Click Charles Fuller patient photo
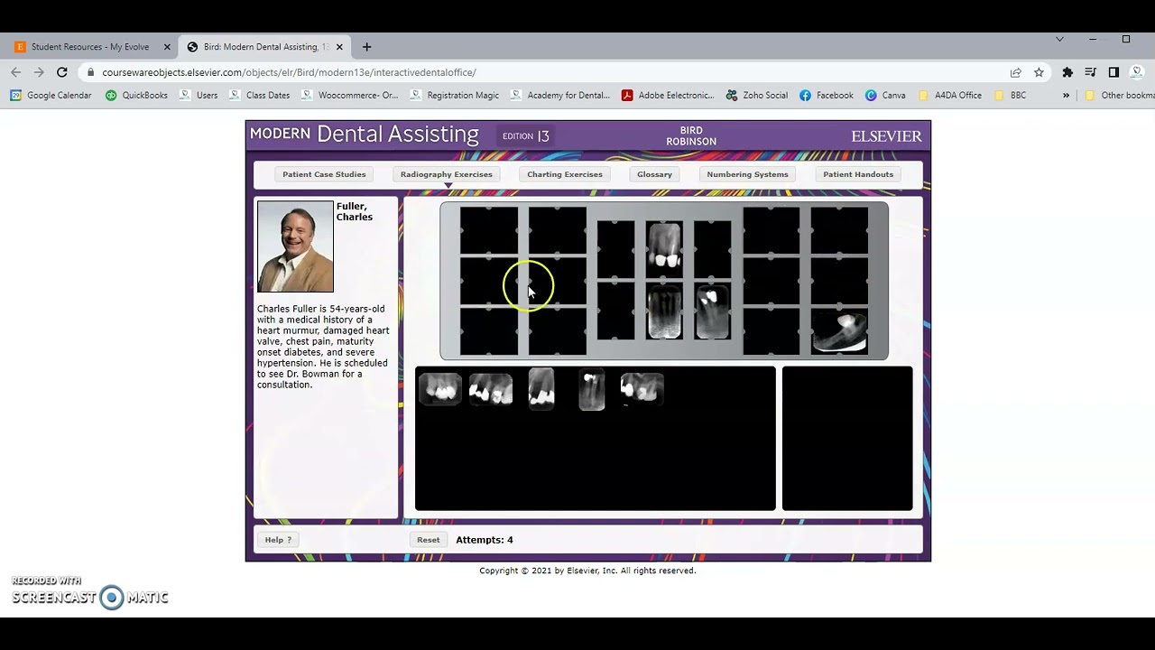The image size is (1155, 650). pyautogui.click(x=295, y=246)
